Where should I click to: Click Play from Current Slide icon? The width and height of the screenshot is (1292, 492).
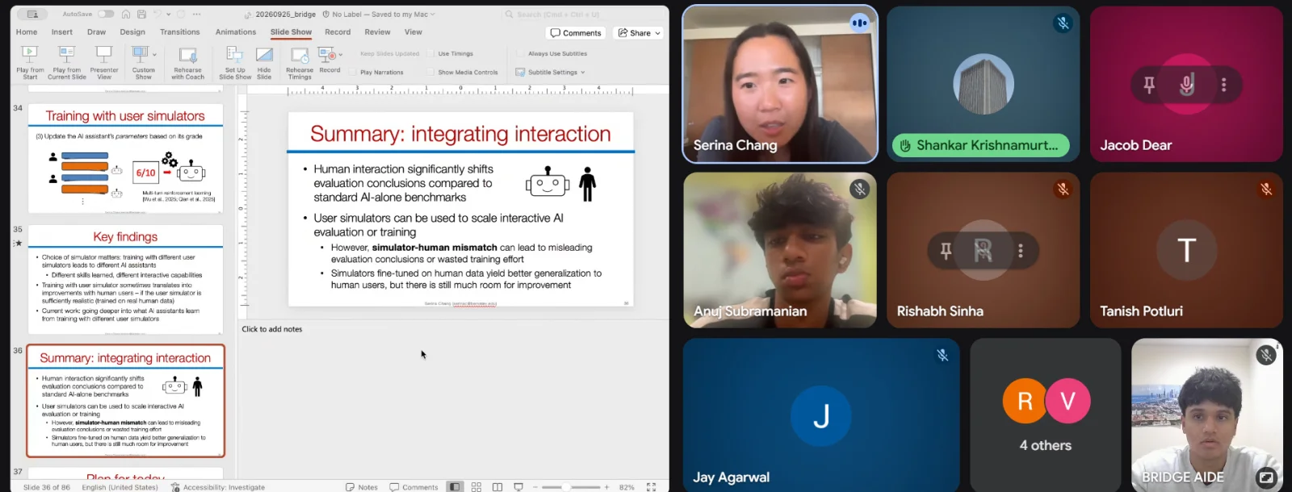pyautogui.click(x=66, y=55)
